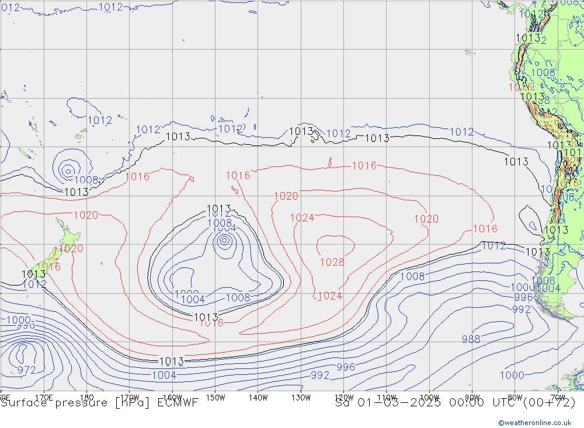Click the 100W longitude label
Screen dimensions: 584x428
pos(429,398)
